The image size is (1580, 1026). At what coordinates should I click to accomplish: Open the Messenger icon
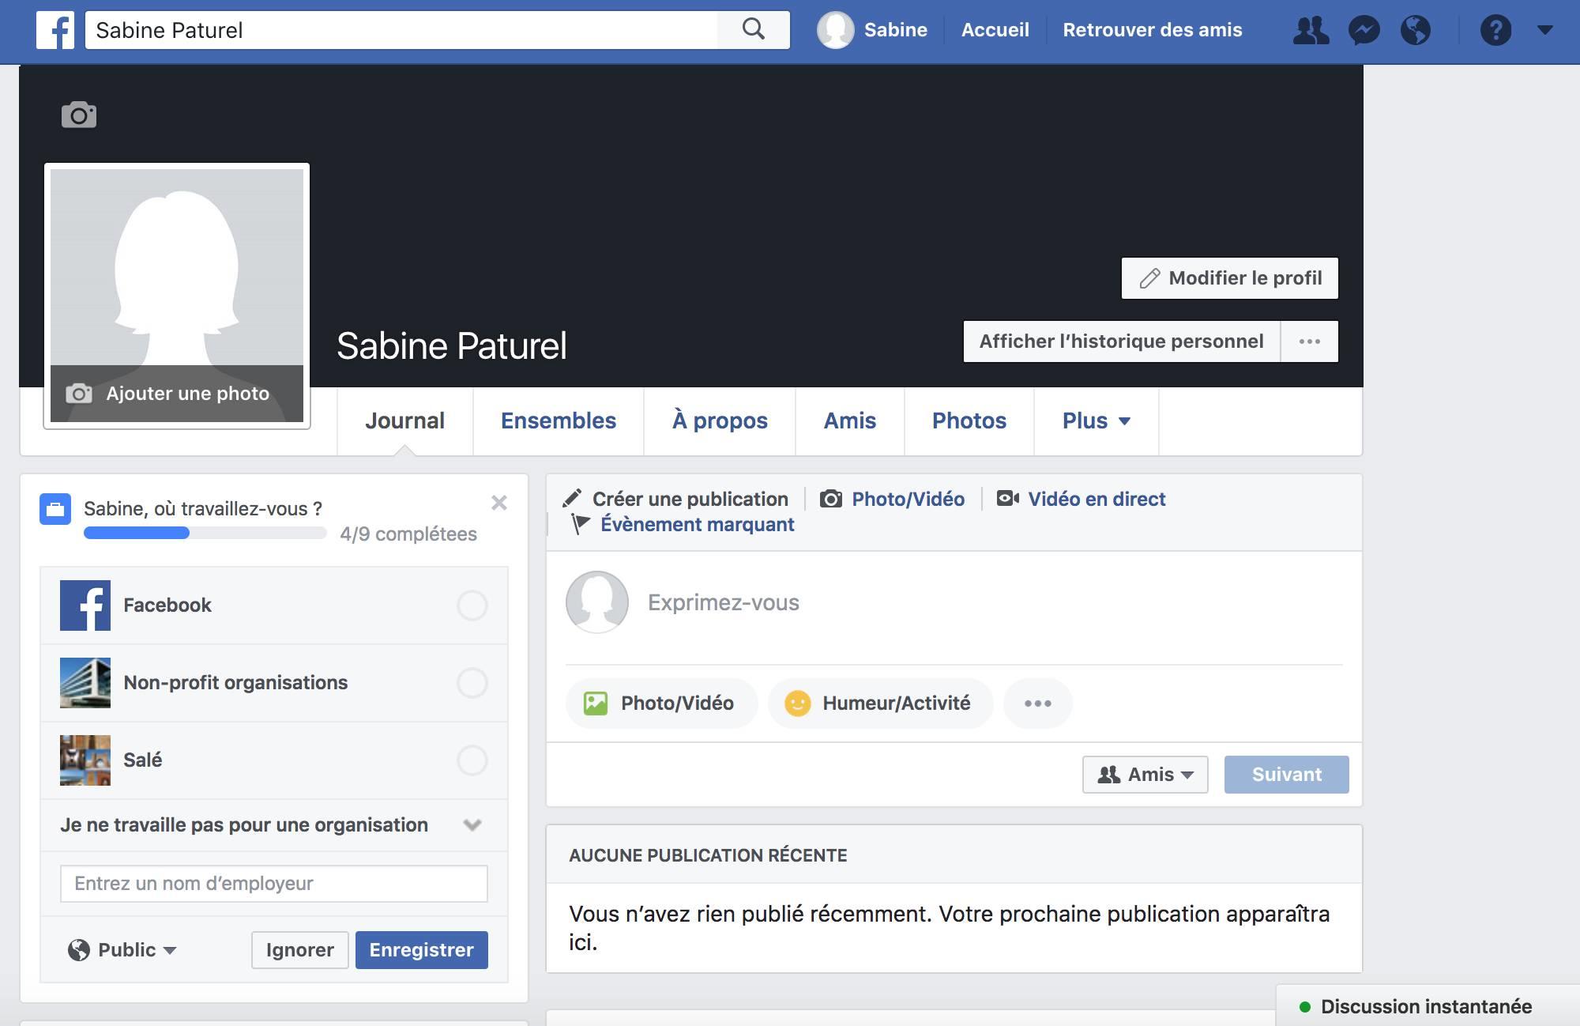point(1364,31)
